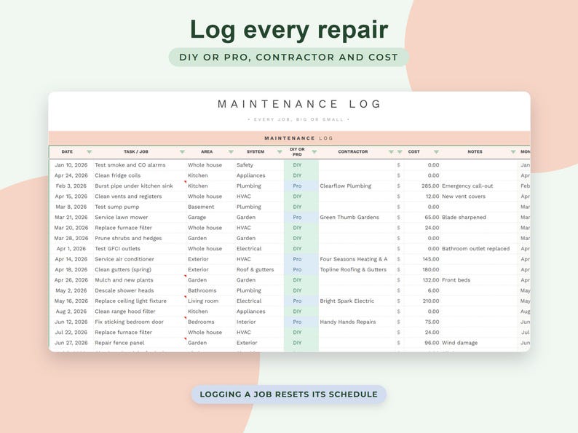Select the DATE column header

(67, 152)
